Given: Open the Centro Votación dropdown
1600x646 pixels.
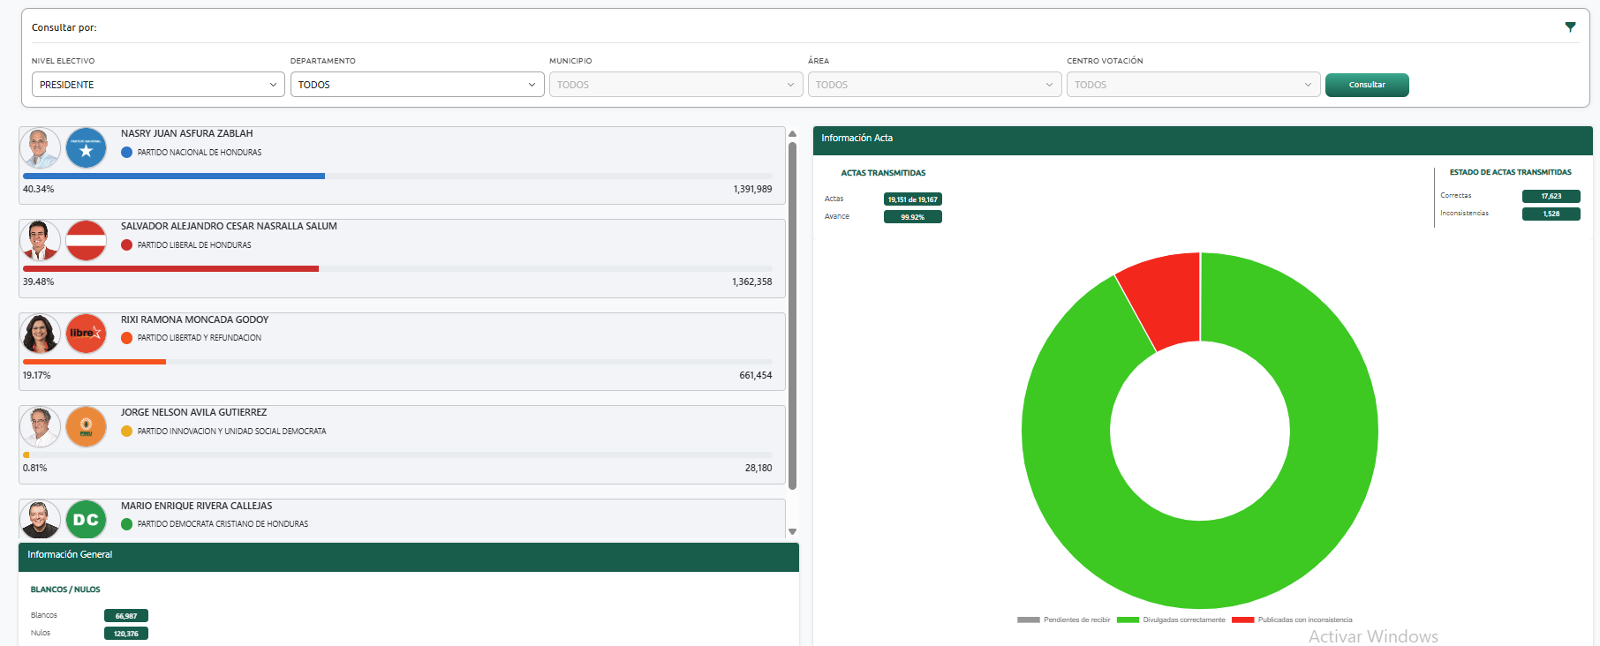Looking at the screenshot, I should pos(1193,85).
